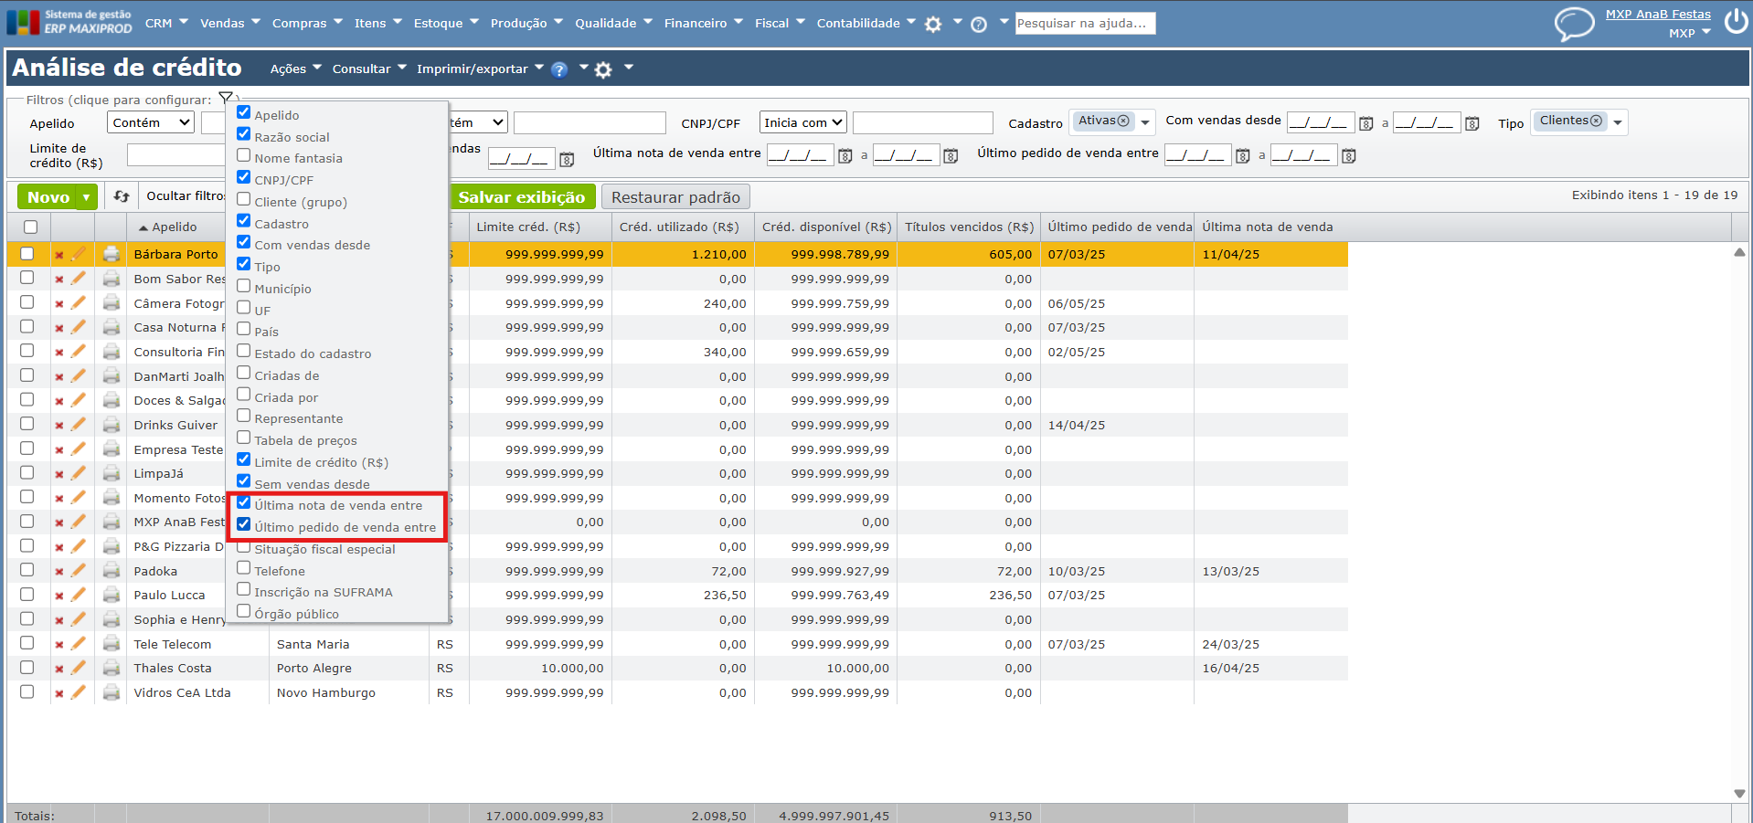Click the 'Pesquisar na ajuda' search field
The width and height of the screenshot is (1753, 823).
1085,23
